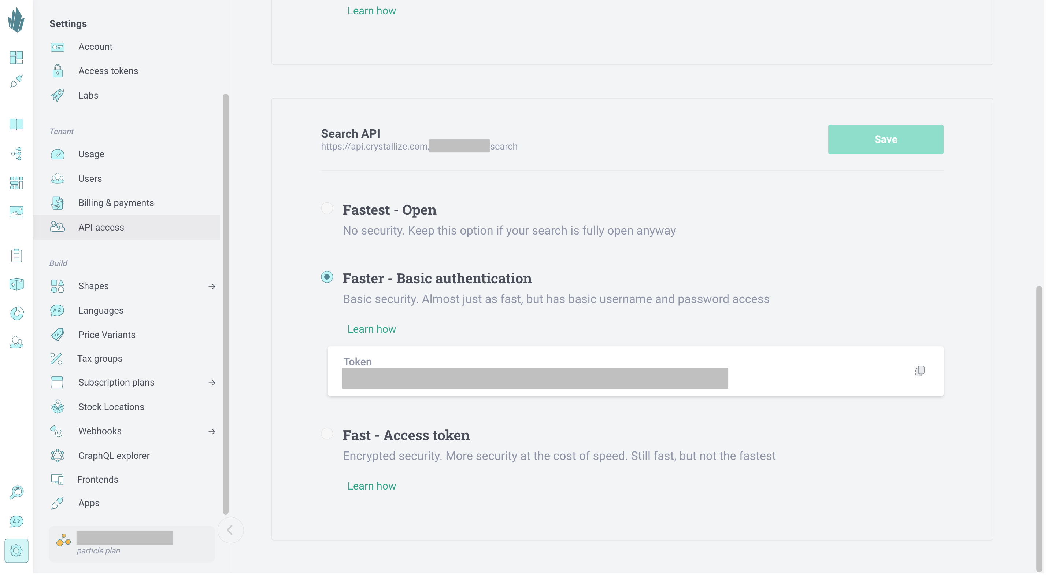1055x579 pixels.
Task: Open the search magnifier icon in left rail
Action: [x=16, y=492]
